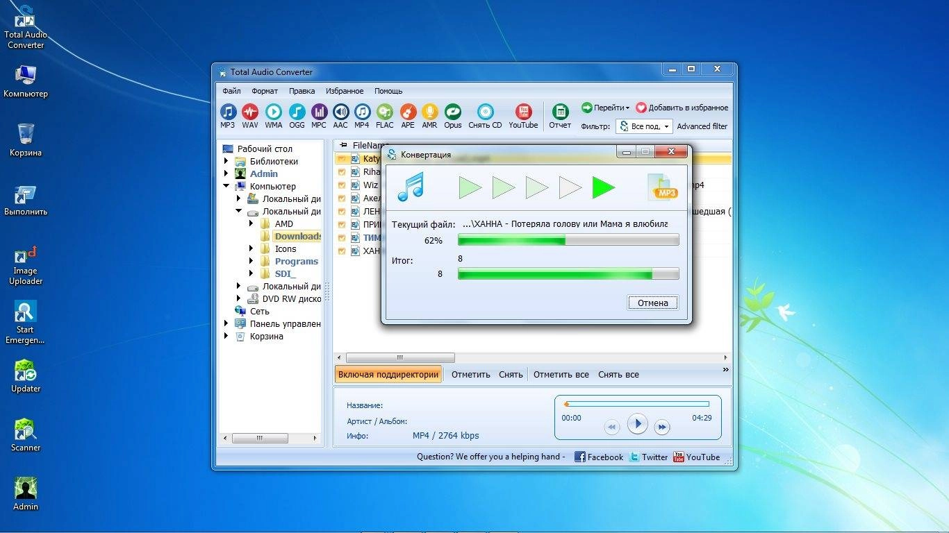Choose the WAV conversion icon
The height and width of the screenshot is (533, 949).
pos(250,116)
